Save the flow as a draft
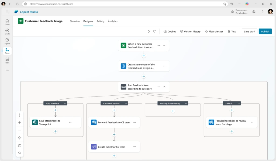The image size is (276, 161). pos(249,31)
